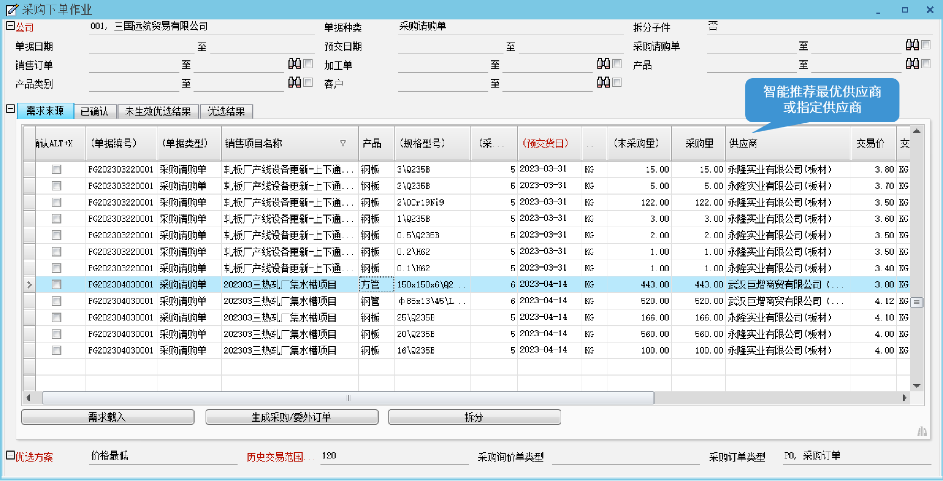This screenshot has width=943, height=481.
Task: Click the 预交日期 start input field
Action: (451, 46)
